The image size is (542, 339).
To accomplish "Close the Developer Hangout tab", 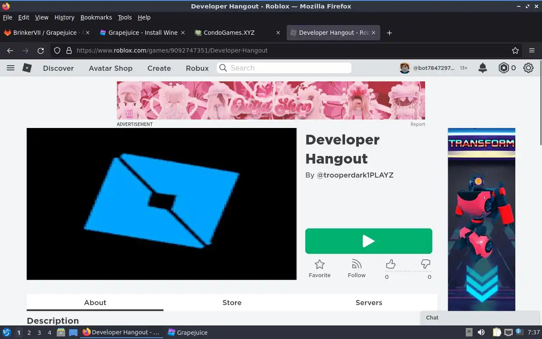I will coord(373,33).
